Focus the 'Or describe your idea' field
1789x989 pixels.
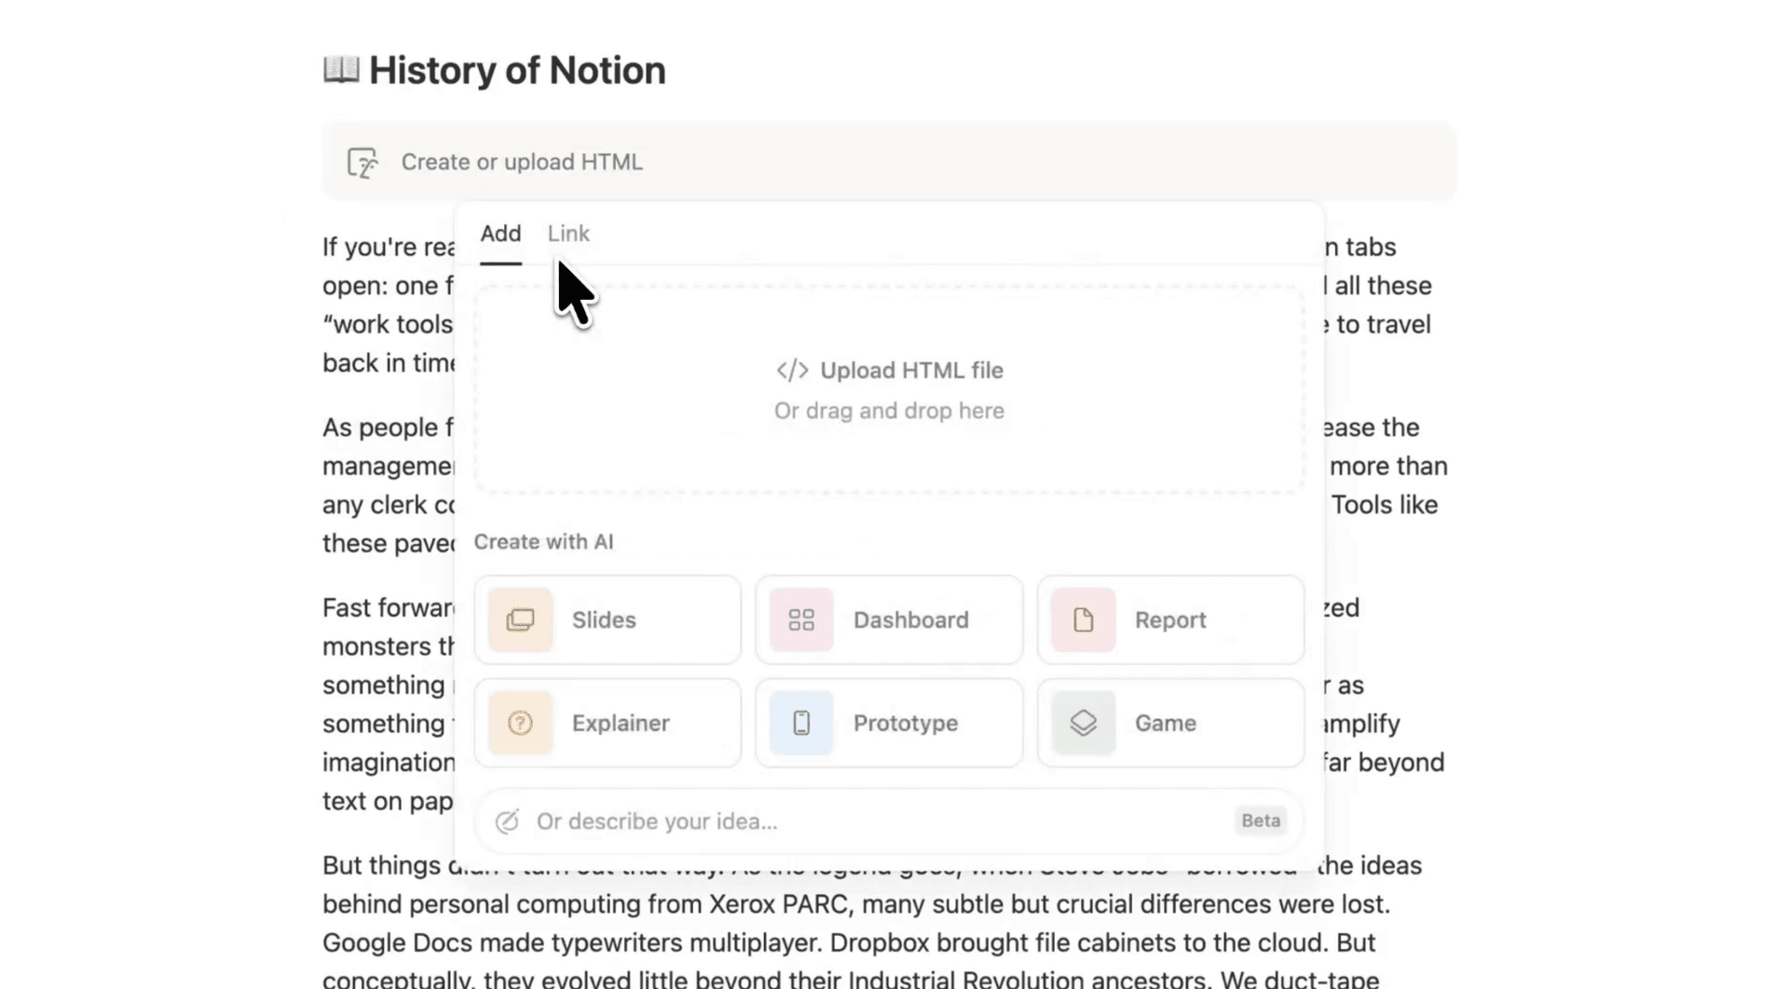(x=889, y=821)
